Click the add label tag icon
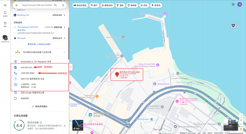 (16, 99)
